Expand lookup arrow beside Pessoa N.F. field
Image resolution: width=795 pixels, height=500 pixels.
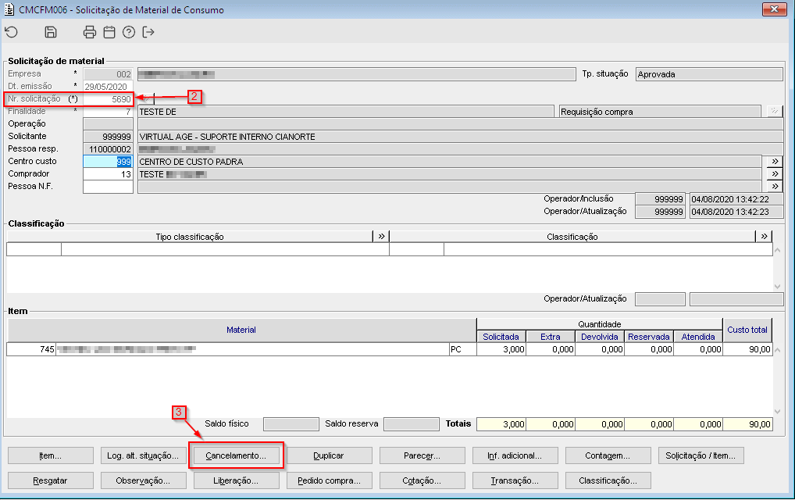775,186
